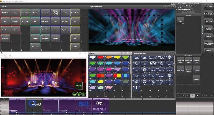Select the Bottom Row group
This screenshot has width=214, height=115.
[x=45, y=38]
